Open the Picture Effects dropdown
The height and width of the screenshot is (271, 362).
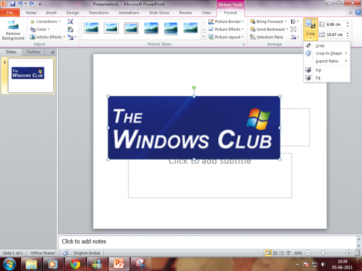(226, 30)
